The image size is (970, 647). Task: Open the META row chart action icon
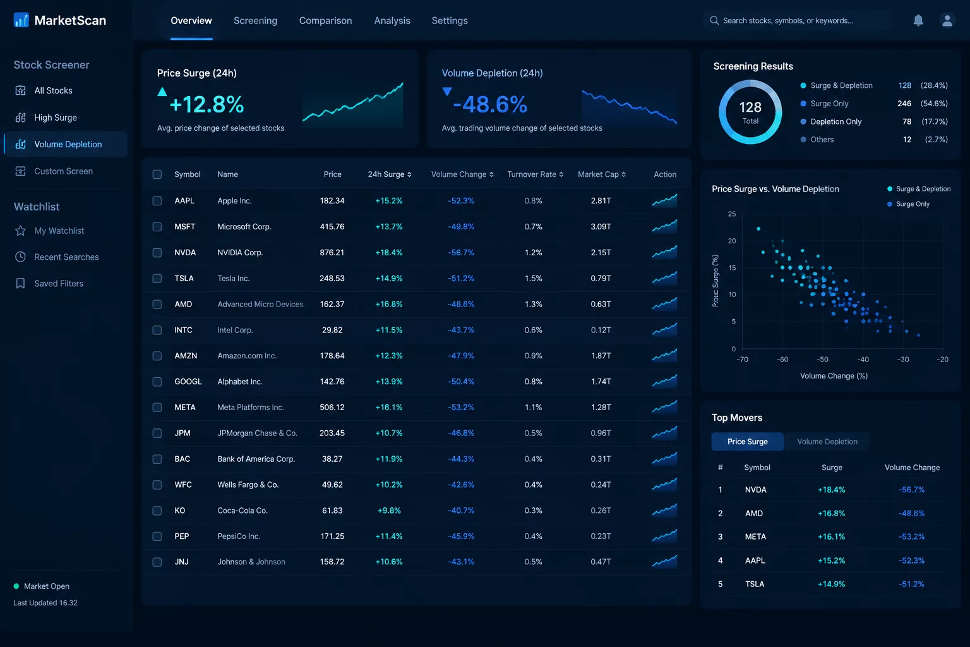click(x=664, y=408)
